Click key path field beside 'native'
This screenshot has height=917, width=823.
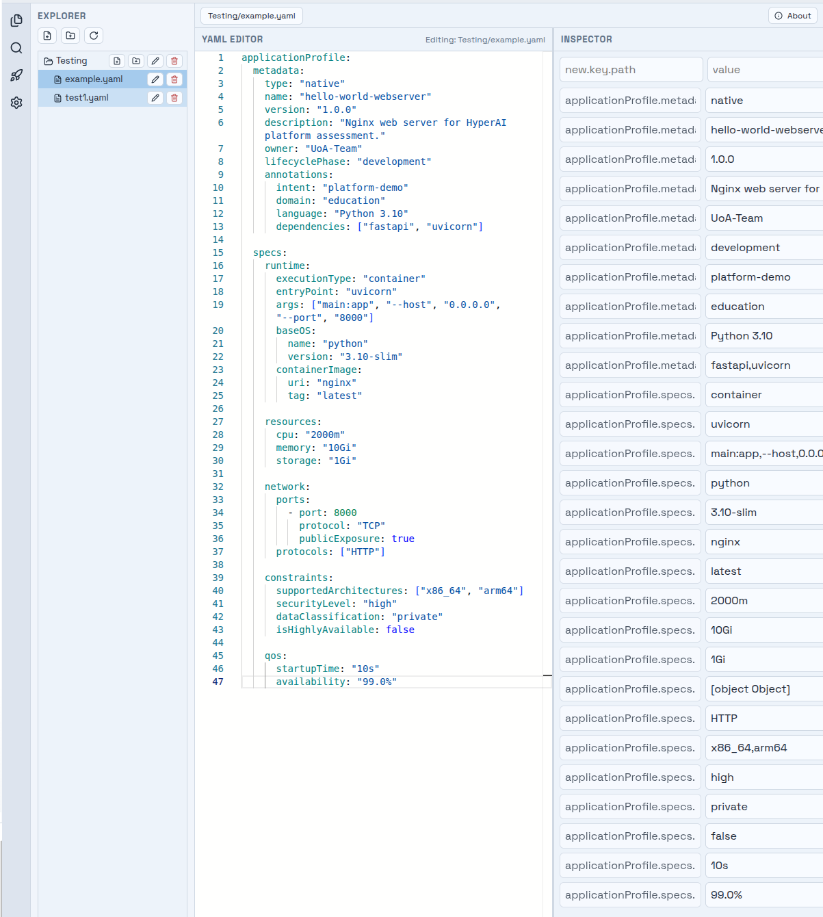pyautogui.click(x=630, y=101)
